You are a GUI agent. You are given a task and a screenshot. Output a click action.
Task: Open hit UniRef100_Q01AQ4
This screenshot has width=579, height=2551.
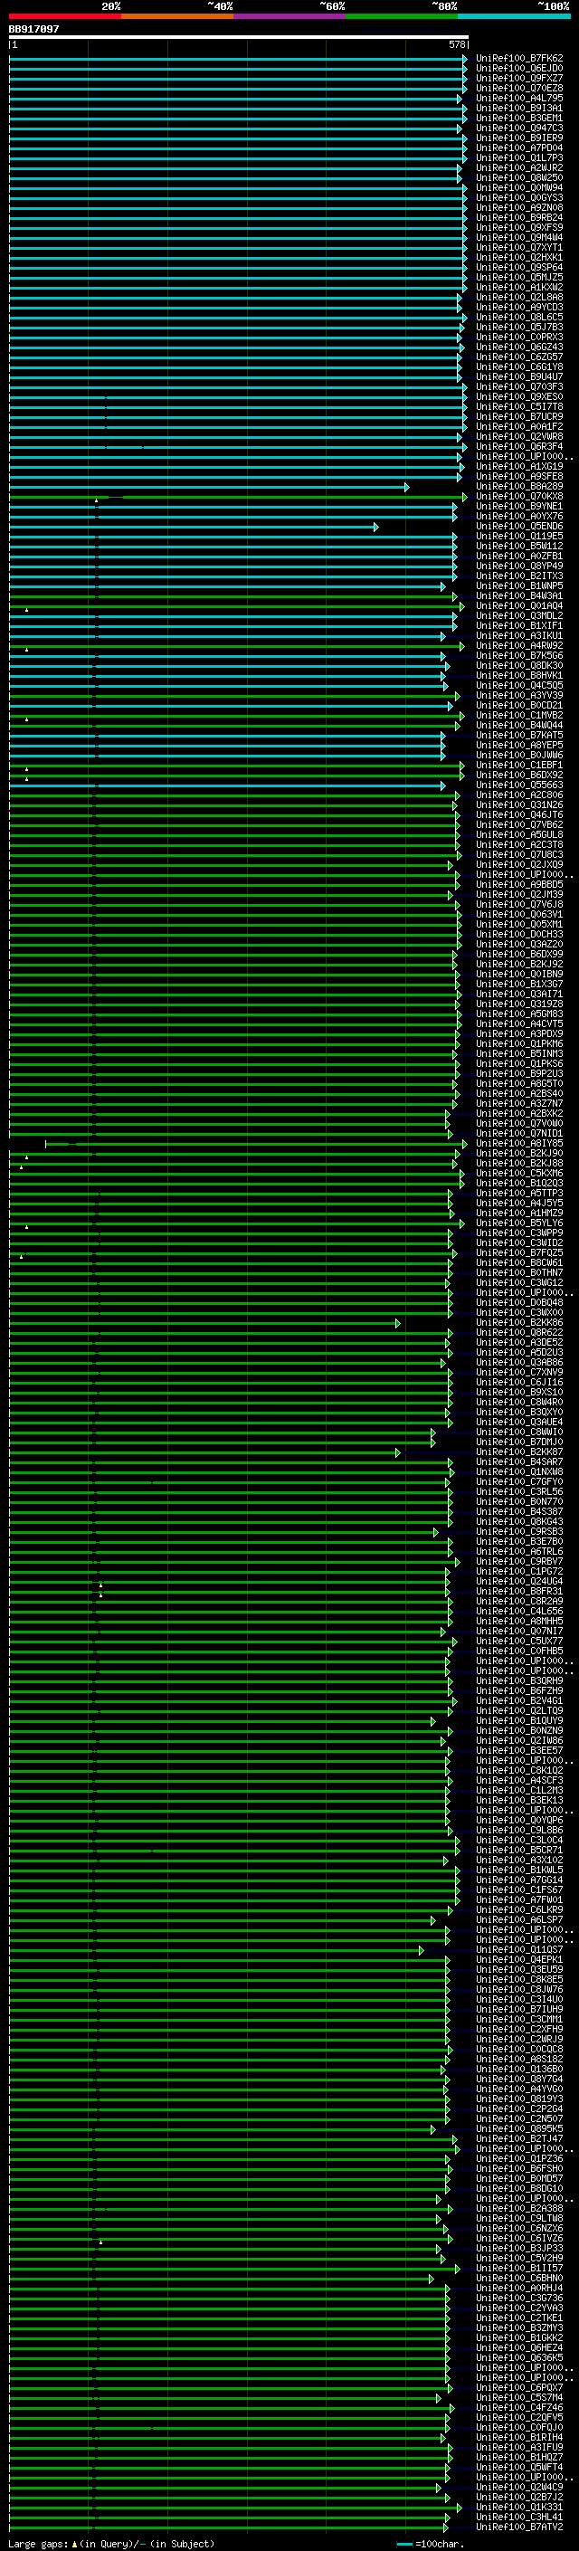click(519, 606)
